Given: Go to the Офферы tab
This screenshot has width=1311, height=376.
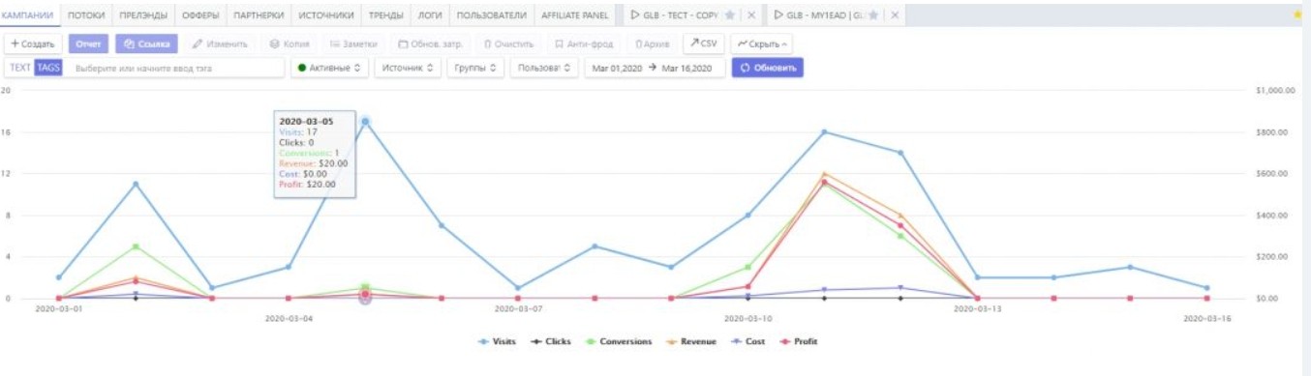Looking at the screenshot, I should (200, 15).
